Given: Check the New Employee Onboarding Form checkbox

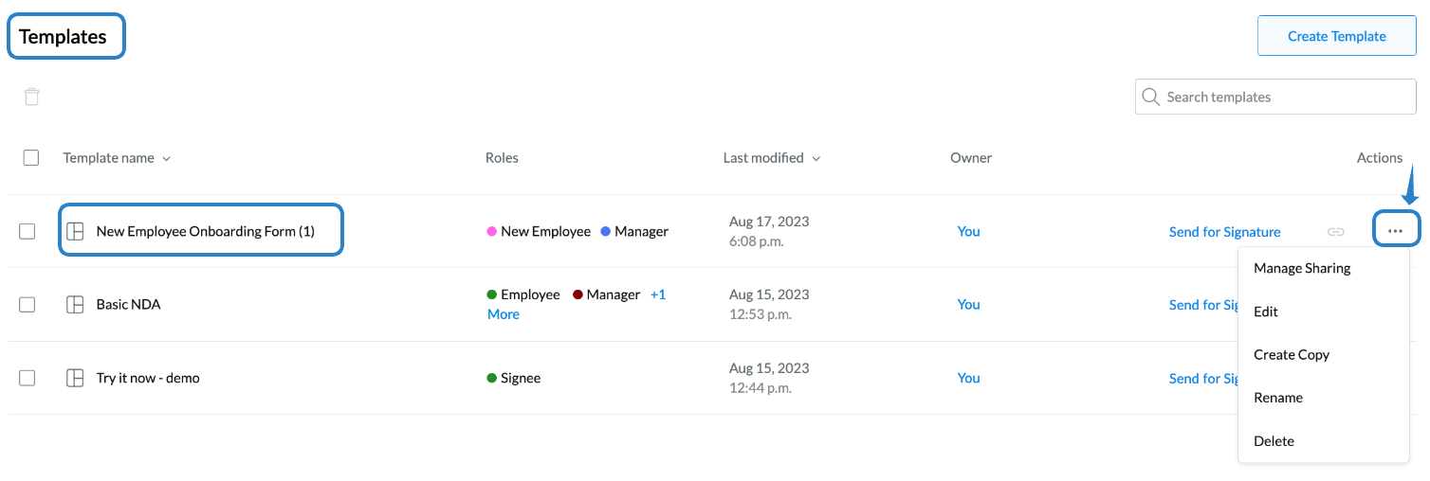Looking at the screenshot, I should pyautogui.click(x=27, y=231).
